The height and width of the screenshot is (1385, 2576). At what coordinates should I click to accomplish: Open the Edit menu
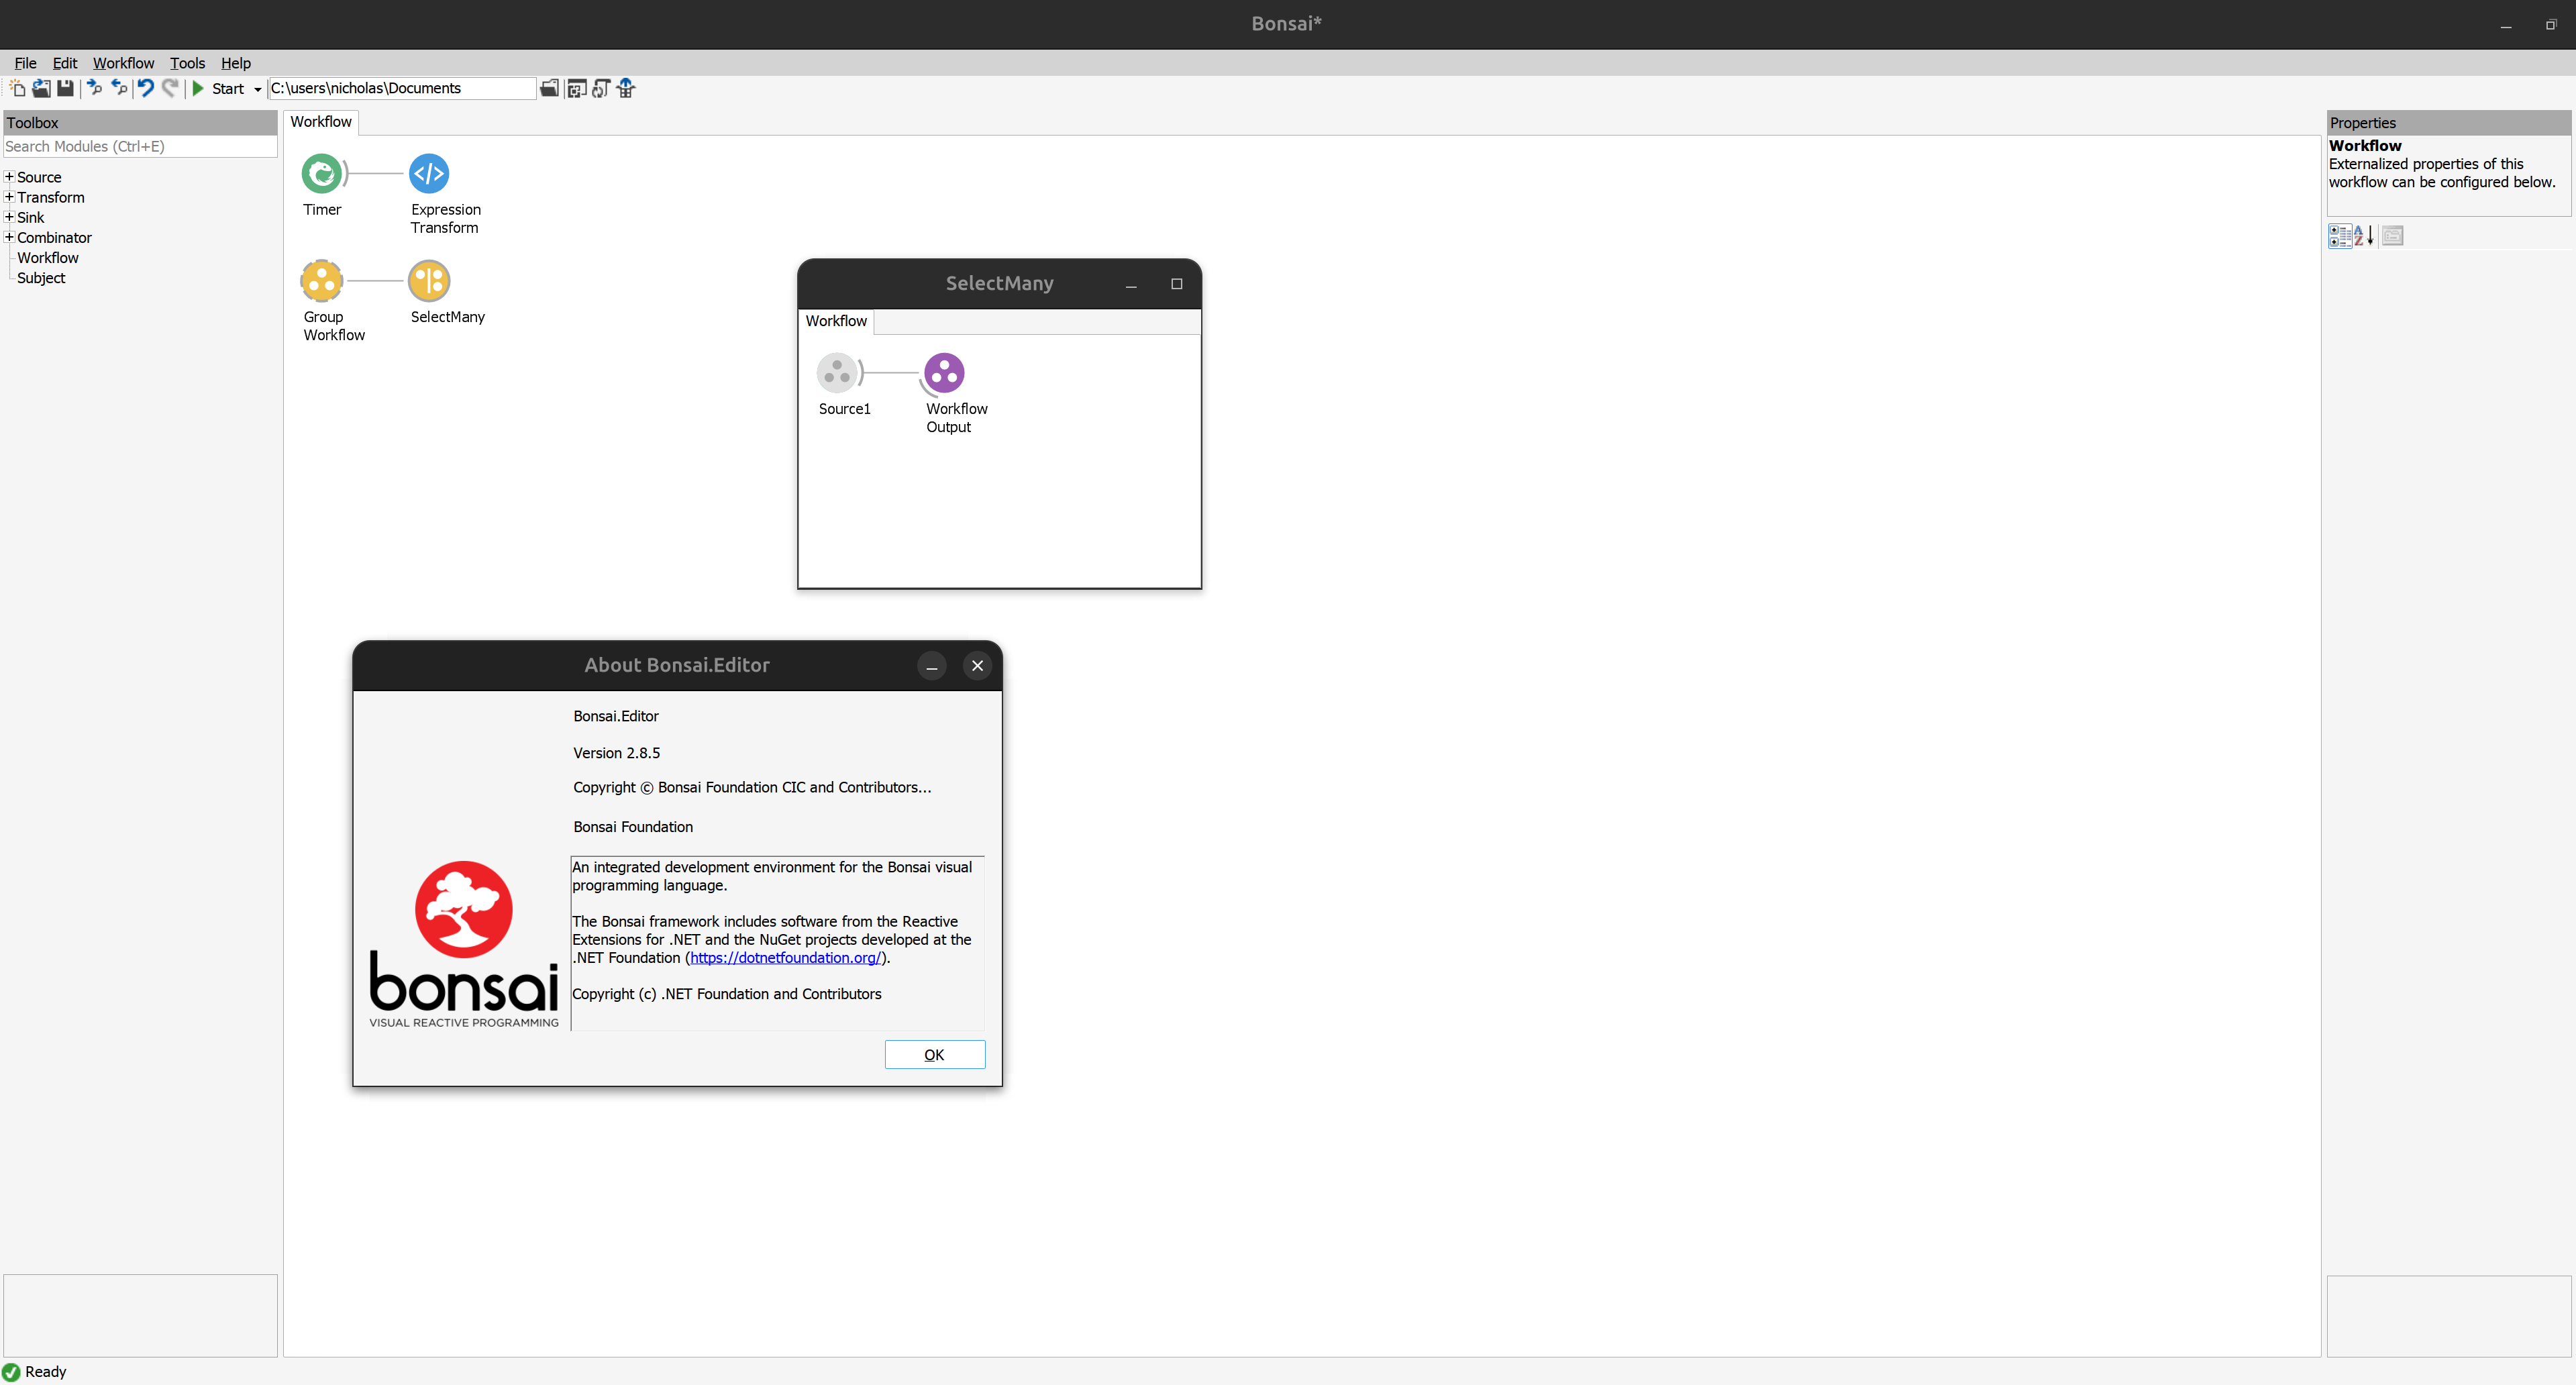[x=65, y=63]
